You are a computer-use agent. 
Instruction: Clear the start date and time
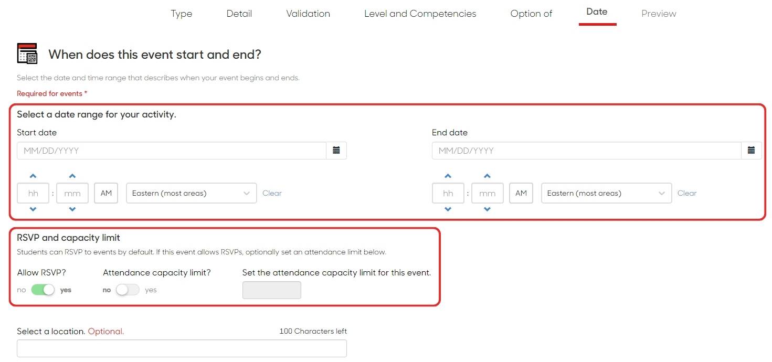click(x=272, y=193)
